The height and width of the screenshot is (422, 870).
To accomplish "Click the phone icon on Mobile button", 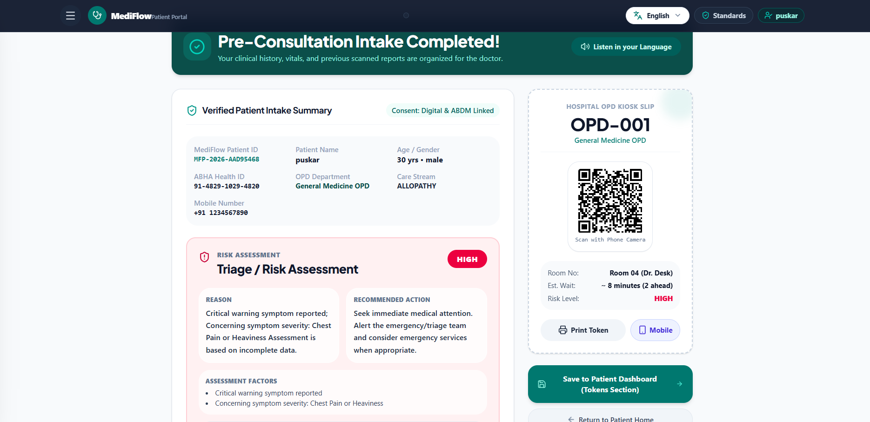I will pos(642,330).
